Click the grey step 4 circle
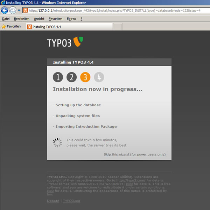Screen dimensions: 210x210 coord(99,77)
